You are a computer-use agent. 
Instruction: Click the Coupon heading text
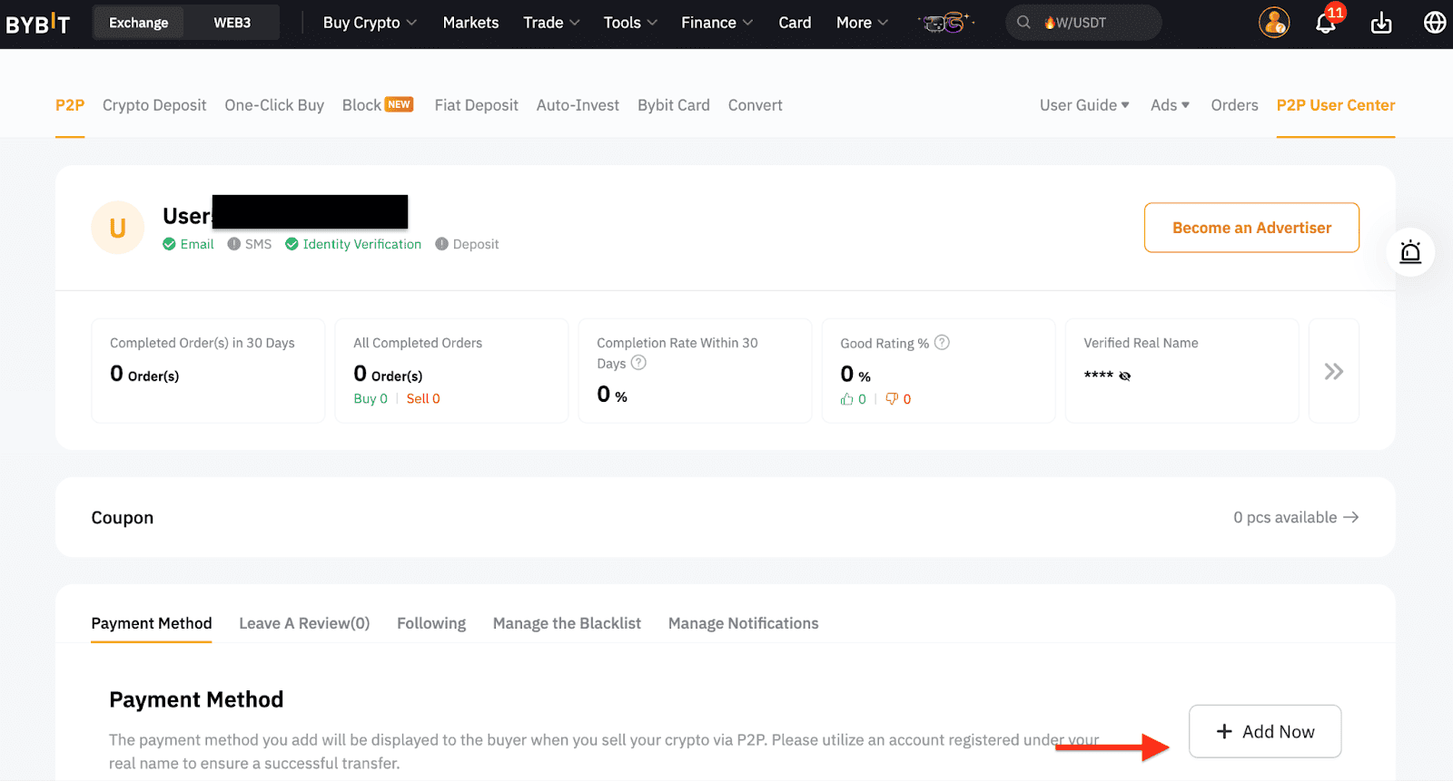(x=123, y=518)
